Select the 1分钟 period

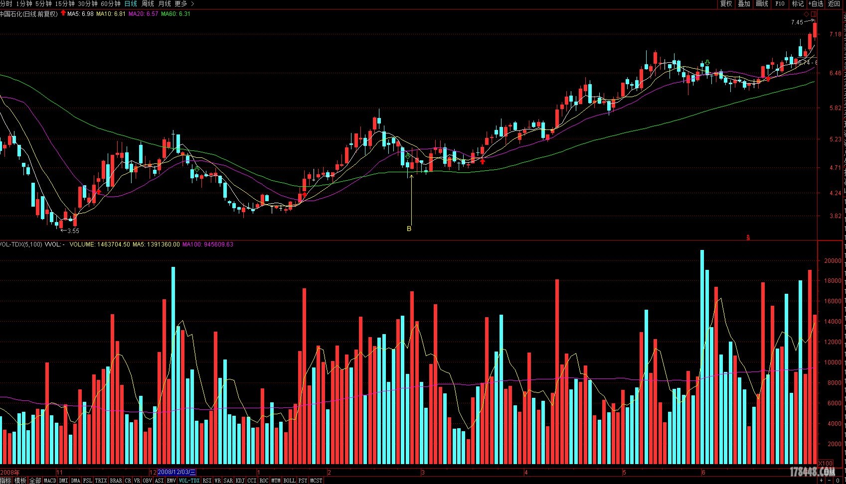click(24, 3)
